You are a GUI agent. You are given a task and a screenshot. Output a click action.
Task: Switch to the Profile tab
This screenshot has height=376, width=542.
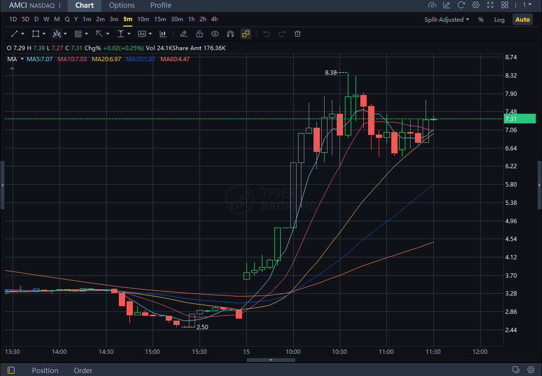tap(161, 5)
